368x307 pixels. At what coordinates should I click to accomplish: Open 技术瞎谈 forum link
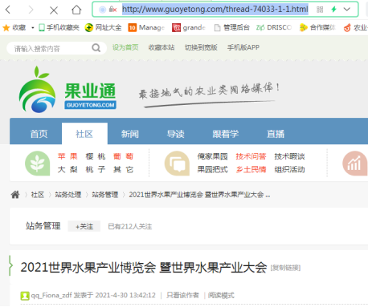[289, 156]
